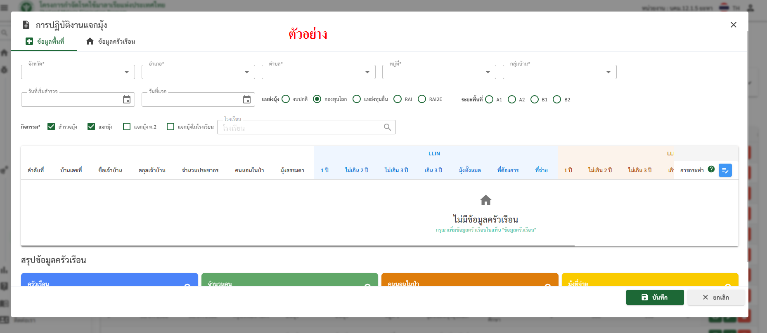Click the help question mark beside การกระทำ
The height and width of the screenshot is (333, 767).
click(x=711, y=169)
